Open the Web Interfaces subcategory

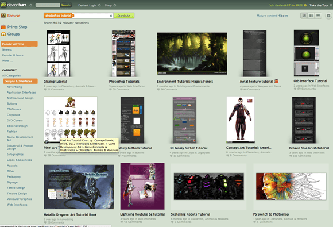point(17,205)
